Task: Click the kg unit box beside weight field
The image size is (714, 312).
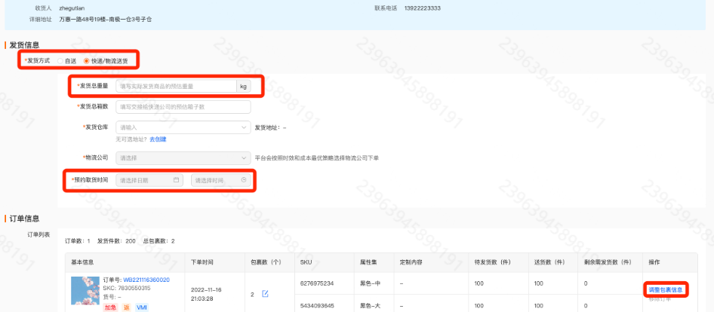Action: tap(243, 86)
